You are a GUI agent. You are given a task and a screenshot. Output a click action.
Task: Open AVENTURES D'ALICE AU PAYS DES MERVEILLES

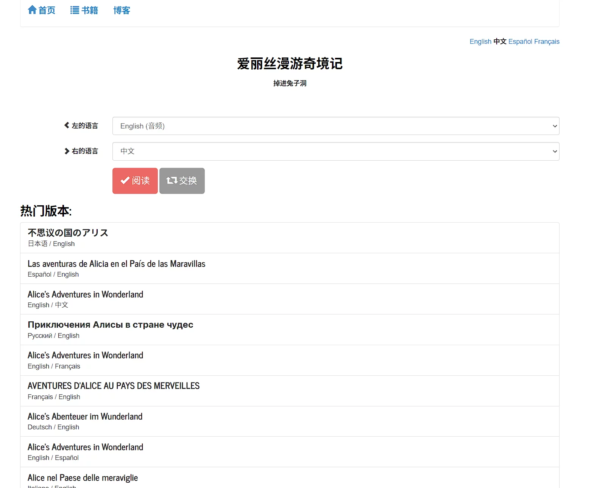(113, 386)
